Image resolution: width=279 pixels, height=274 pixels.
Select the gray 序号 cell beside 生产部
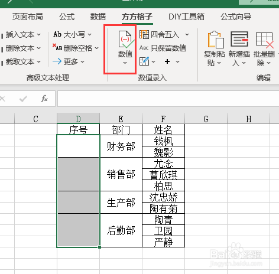click(x=78, y=202)
